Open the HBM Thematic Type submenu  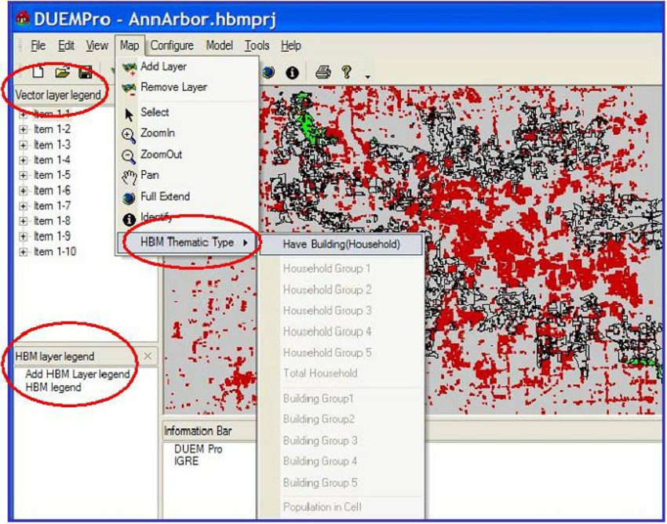tap(188, 243)
